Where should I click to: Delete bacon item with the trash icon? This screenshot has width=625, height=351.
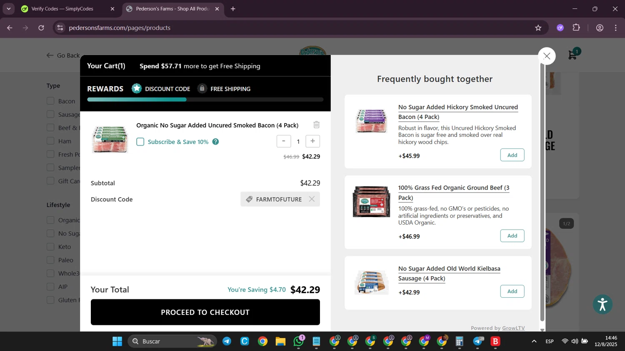(316, 125)
